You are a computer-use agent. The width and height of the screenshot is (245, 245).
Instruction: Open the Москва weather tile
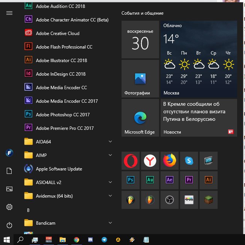[x=199, y=59]
